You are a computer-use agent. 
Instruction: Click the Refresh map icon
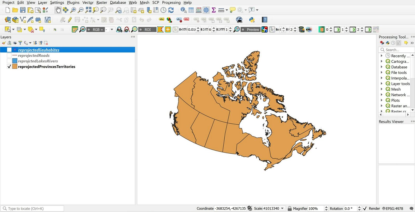171,10
